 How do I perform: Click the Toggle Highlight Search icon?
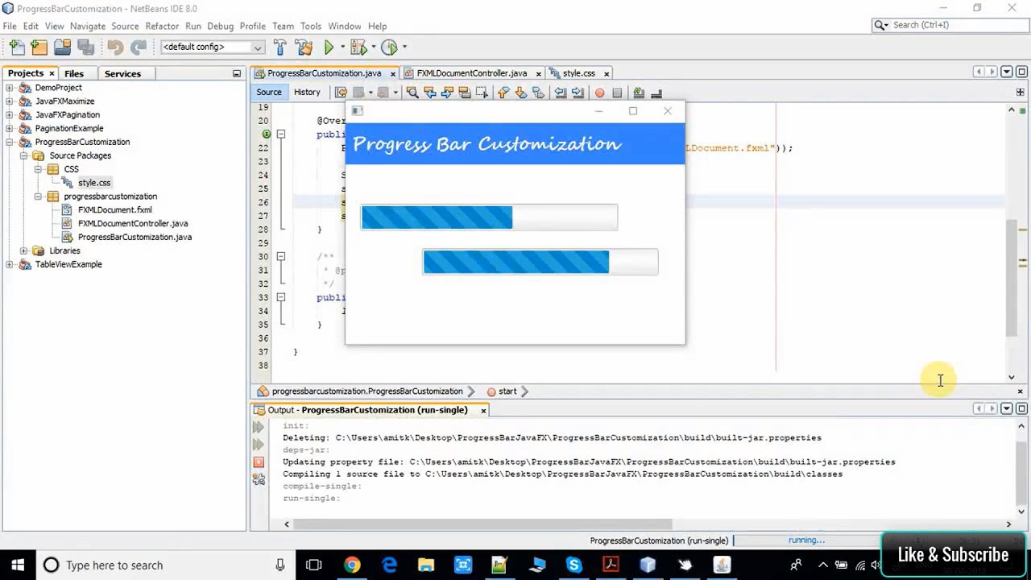(465, 93)
